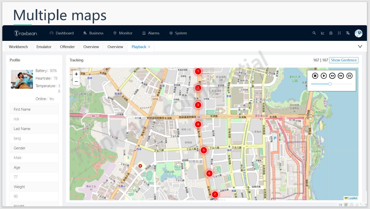Image resolution: width=370 pixels, height=209 pixels.
Task: Click the playback progress slider handle
Action: coord(330,84)
